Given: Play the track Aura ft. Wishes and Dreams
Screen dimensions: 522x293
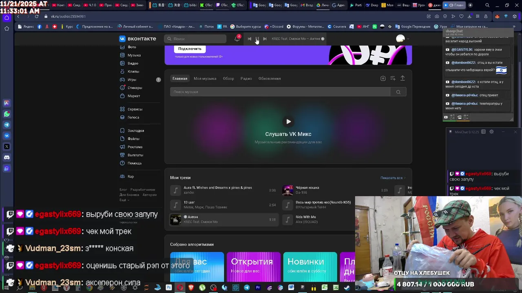Looking at the screenshot, I should click(x=223, y=190).
